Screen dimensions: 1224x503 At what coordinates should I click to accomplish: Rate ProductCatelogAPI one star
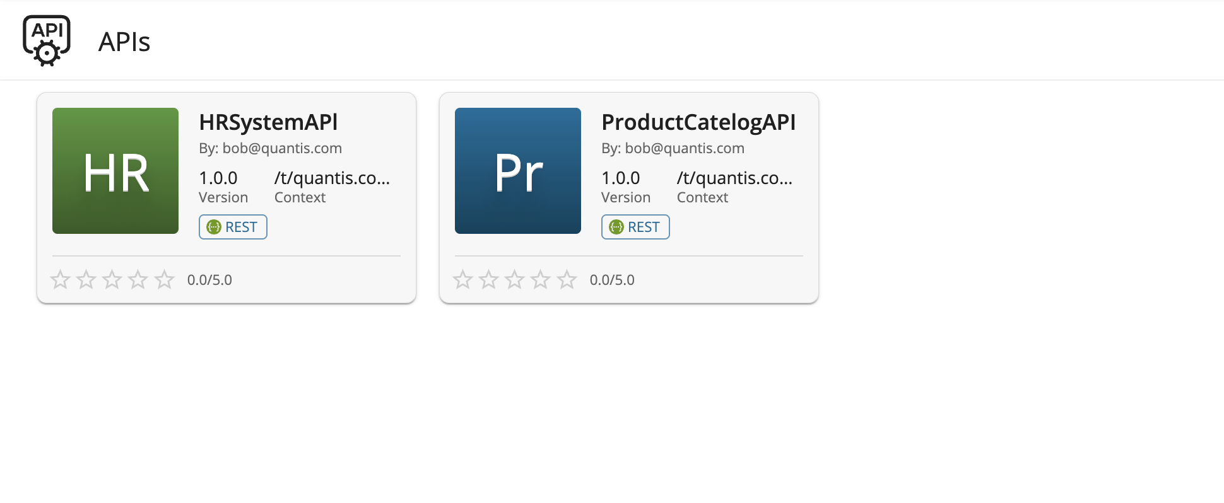click(x=463, y=279)
